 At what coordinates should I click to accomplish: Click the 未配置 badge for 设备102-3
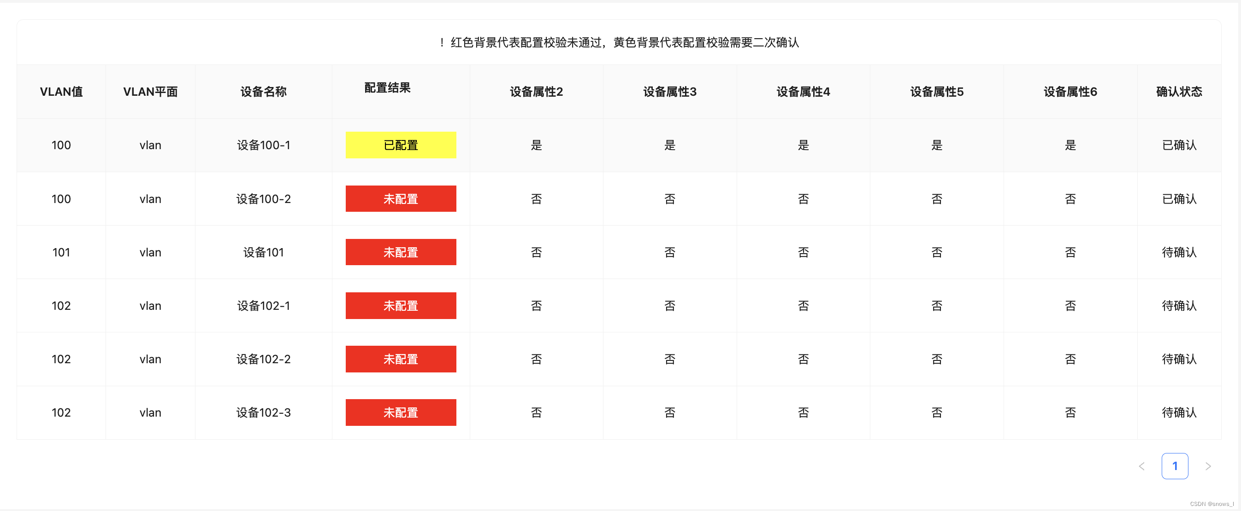click(400, 412)
